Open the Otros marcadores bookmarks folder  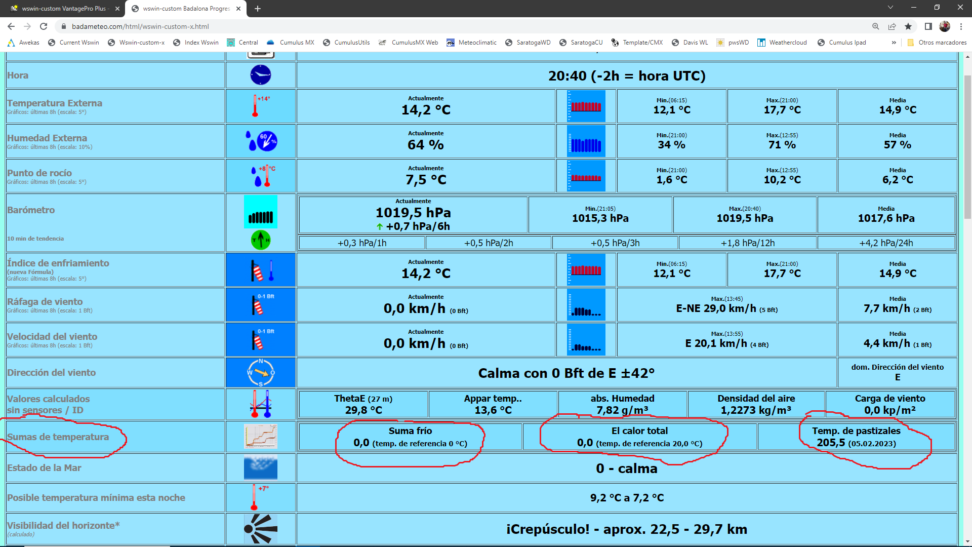[x=937, y=43]
